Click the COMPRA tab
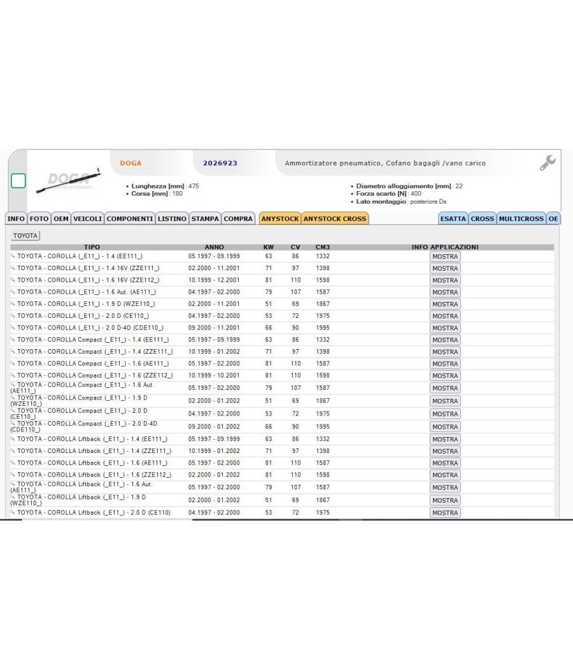The width and height of the screenshot is (573, 669). click(x=238, y=219)
